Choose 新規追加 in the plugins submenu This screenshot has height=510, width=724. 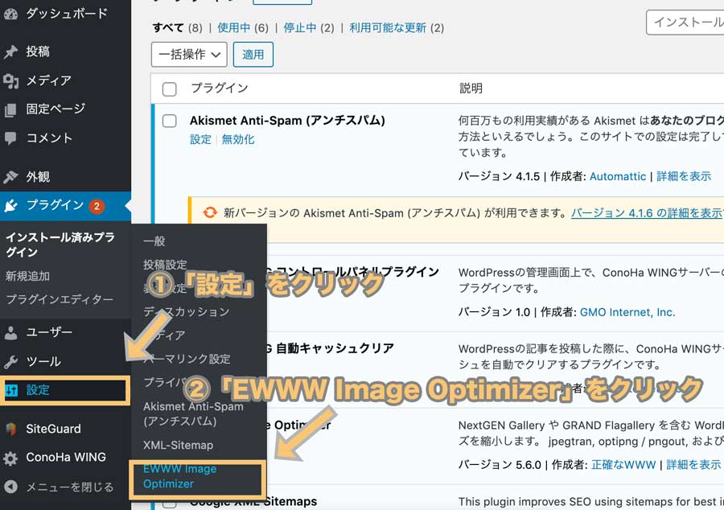27,276
